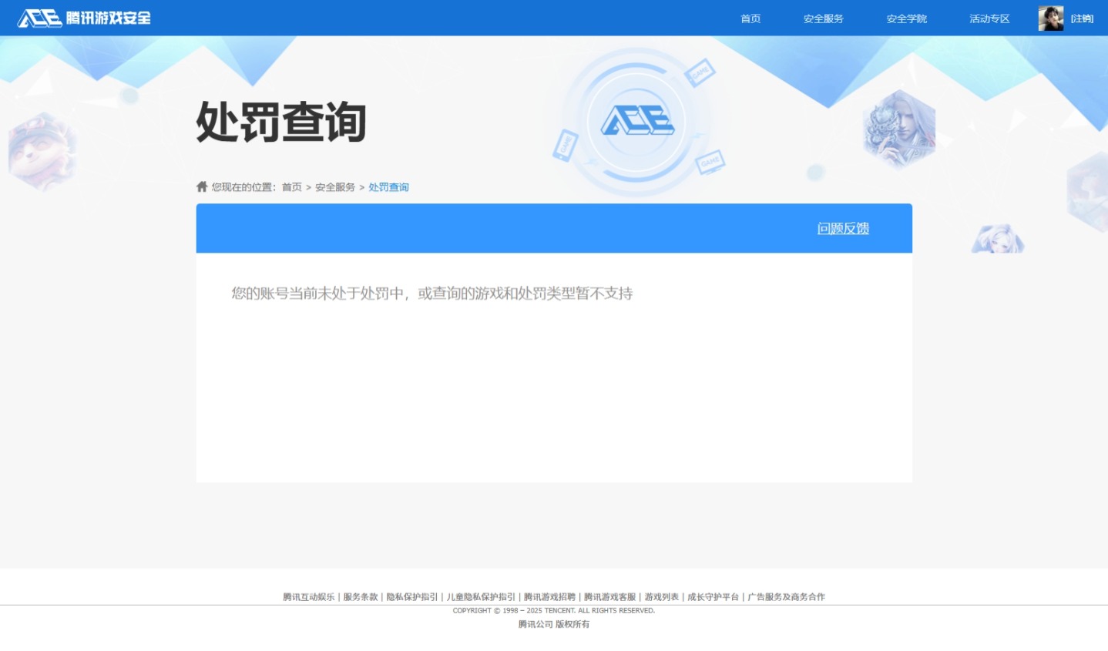Screen dimensions: 1108x651
Task: Open the 腾讯互动娱乐 footer link
Action: point(308,596)
